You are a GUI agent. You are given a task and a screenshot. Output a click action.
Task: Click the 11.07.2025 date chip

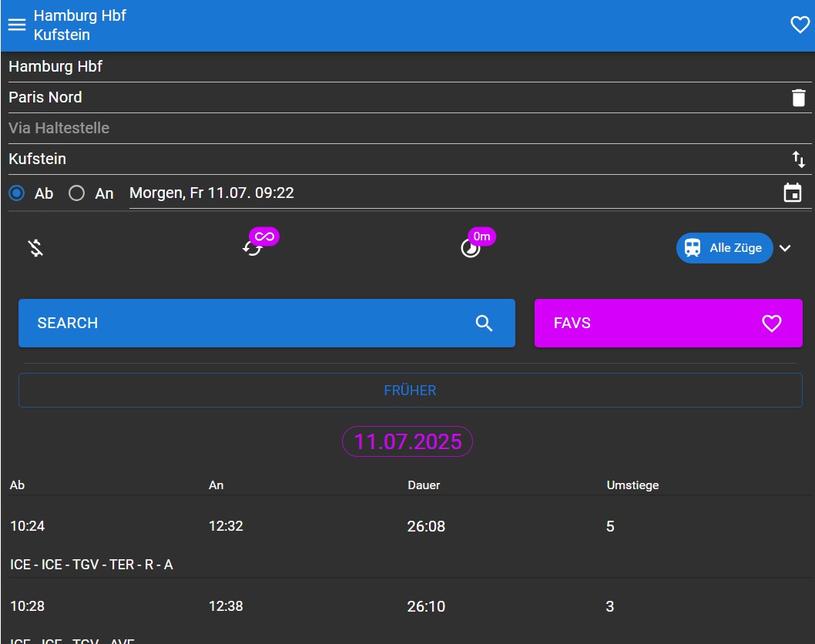pos(407,441)
